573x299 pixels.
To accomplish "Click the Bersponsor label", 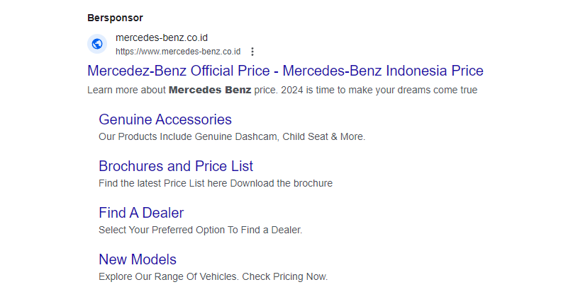I will tap(115, 18).
